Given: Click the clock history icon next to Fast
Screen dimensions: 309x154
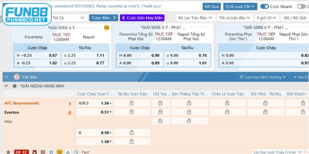Looking at the screenshot, I should point(76,152).
